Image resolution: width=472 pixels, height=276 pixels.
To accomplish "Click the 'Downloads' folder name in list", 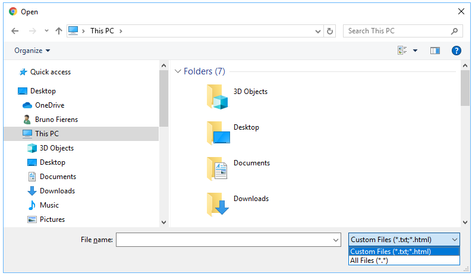I will pos(251,198).
